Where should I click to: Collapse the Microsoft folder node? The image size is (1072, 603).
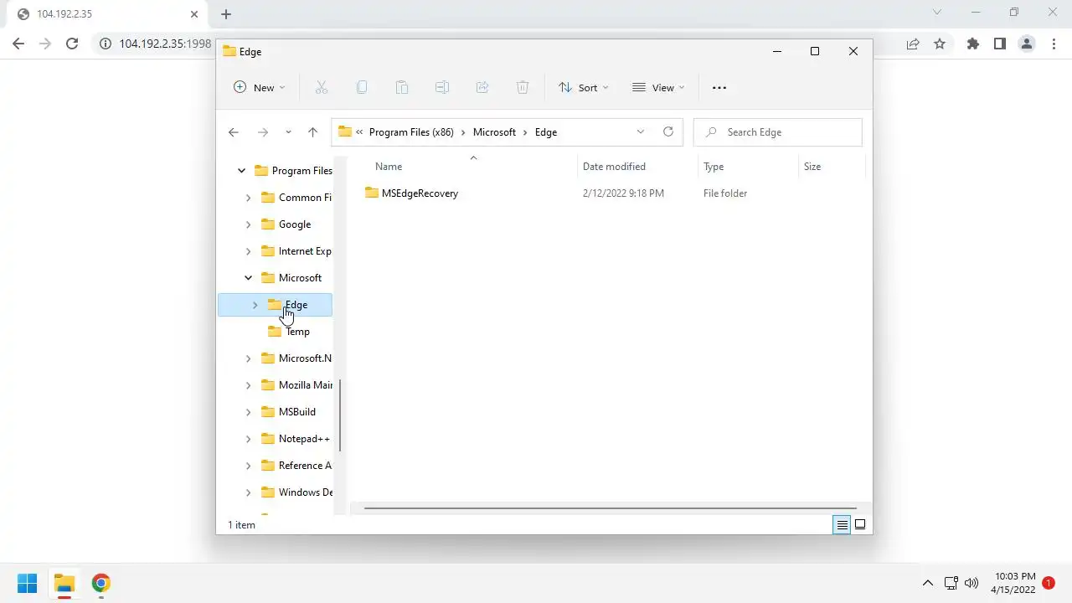(x=248, y=278)
